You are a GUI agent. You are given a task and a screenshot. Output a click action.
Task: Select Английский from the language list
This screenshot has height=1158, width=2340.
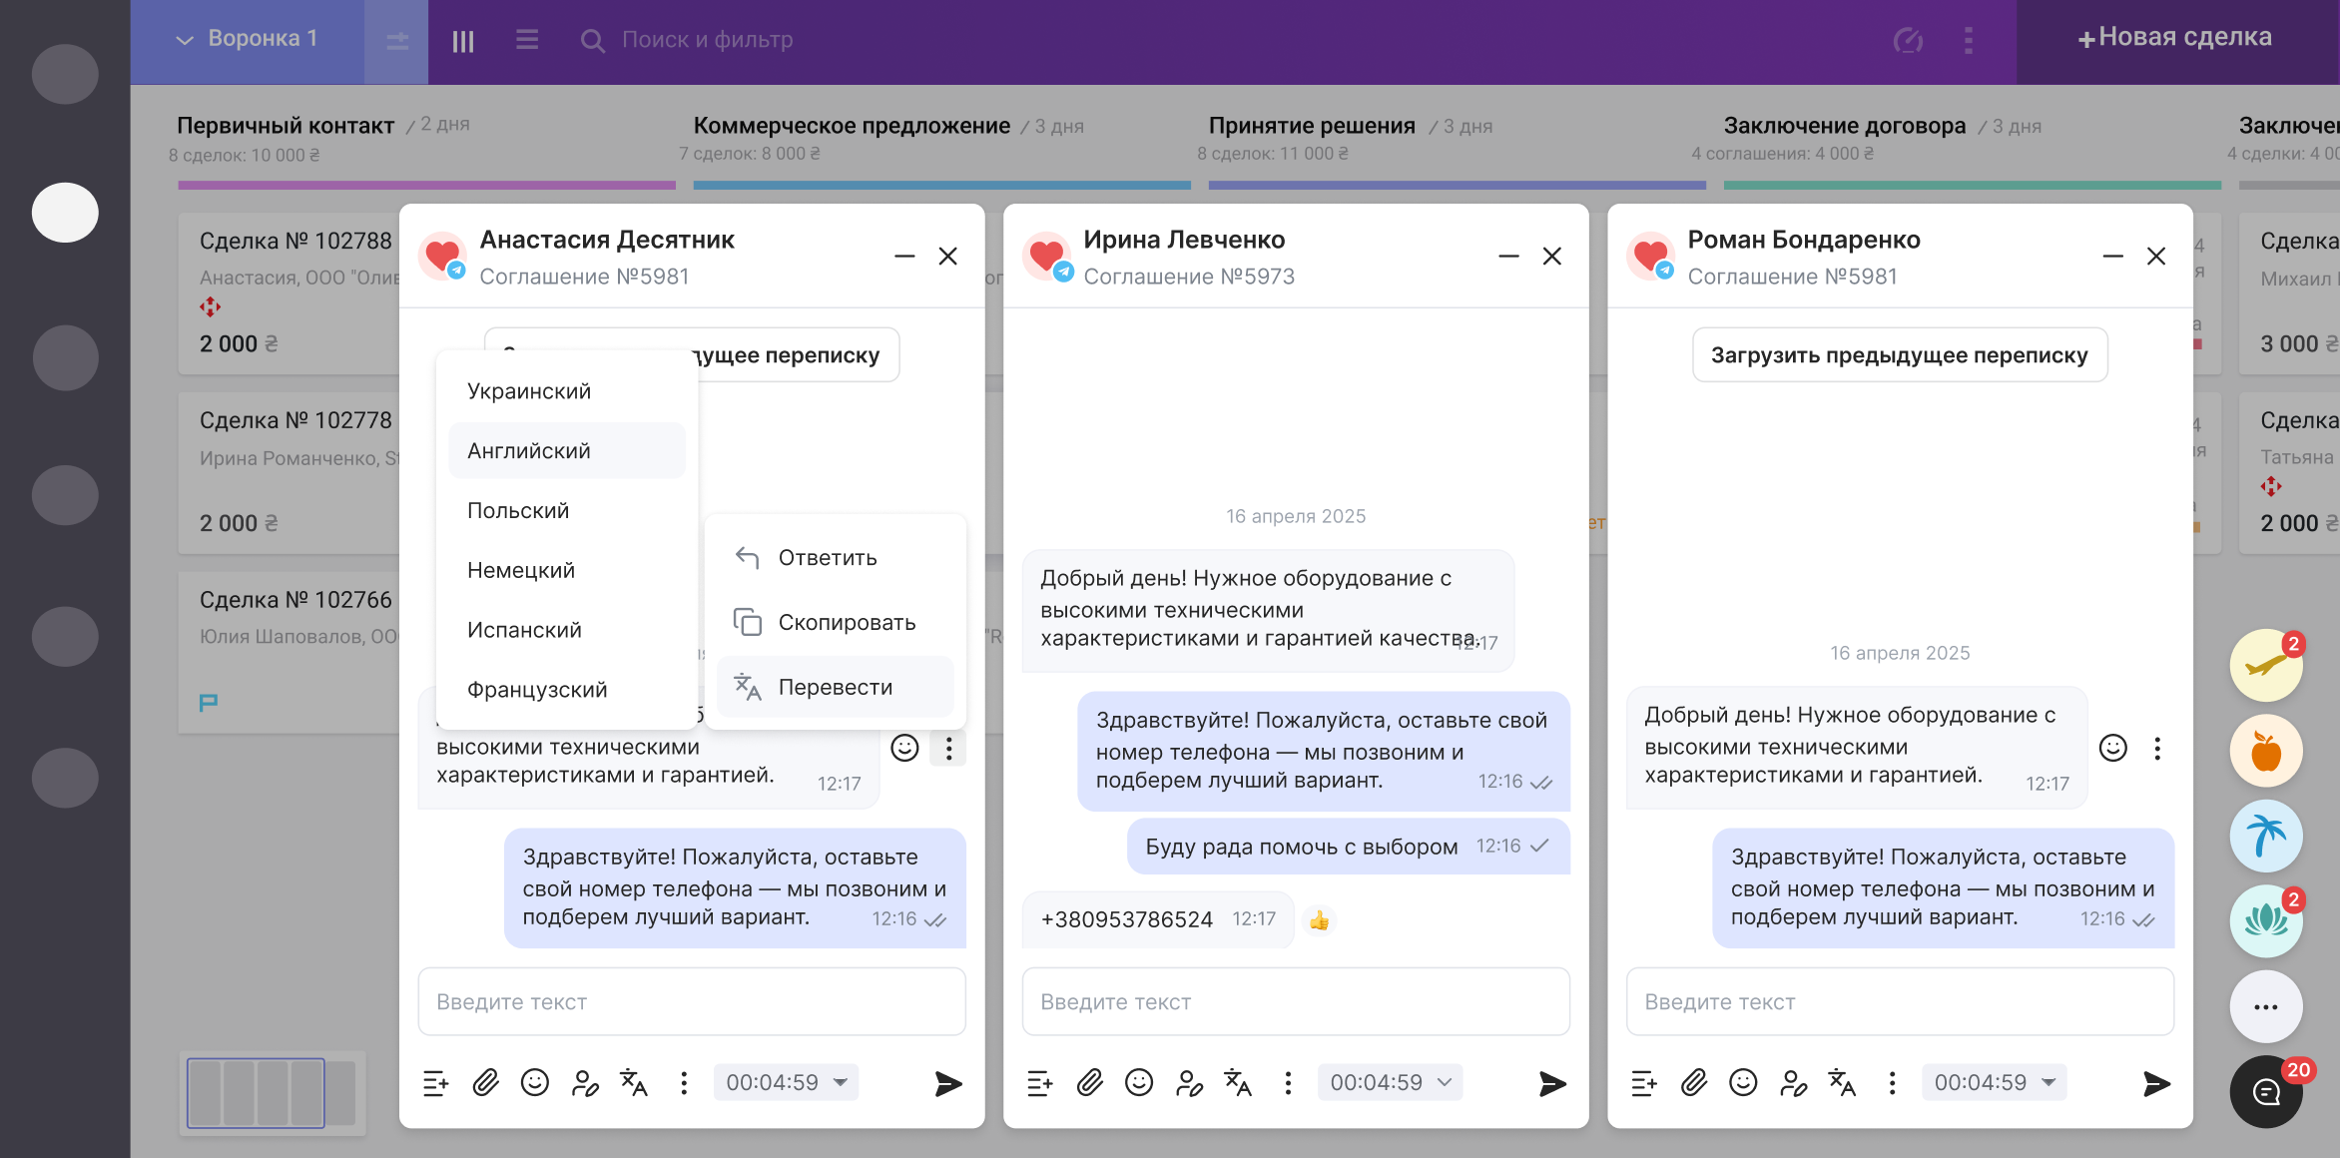coord(529,450)
